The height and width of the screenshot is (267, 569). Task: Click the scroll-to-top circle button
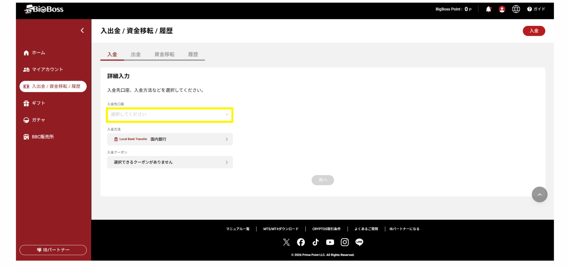539,194
